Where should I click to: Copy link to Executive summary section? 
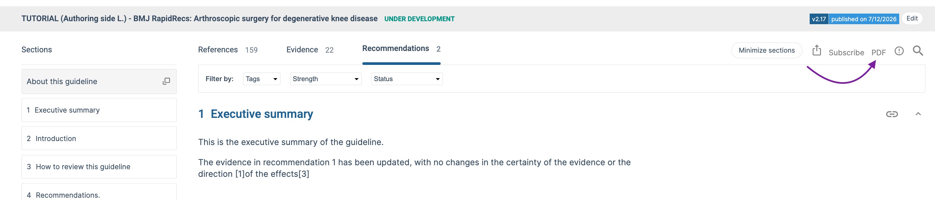892,114
